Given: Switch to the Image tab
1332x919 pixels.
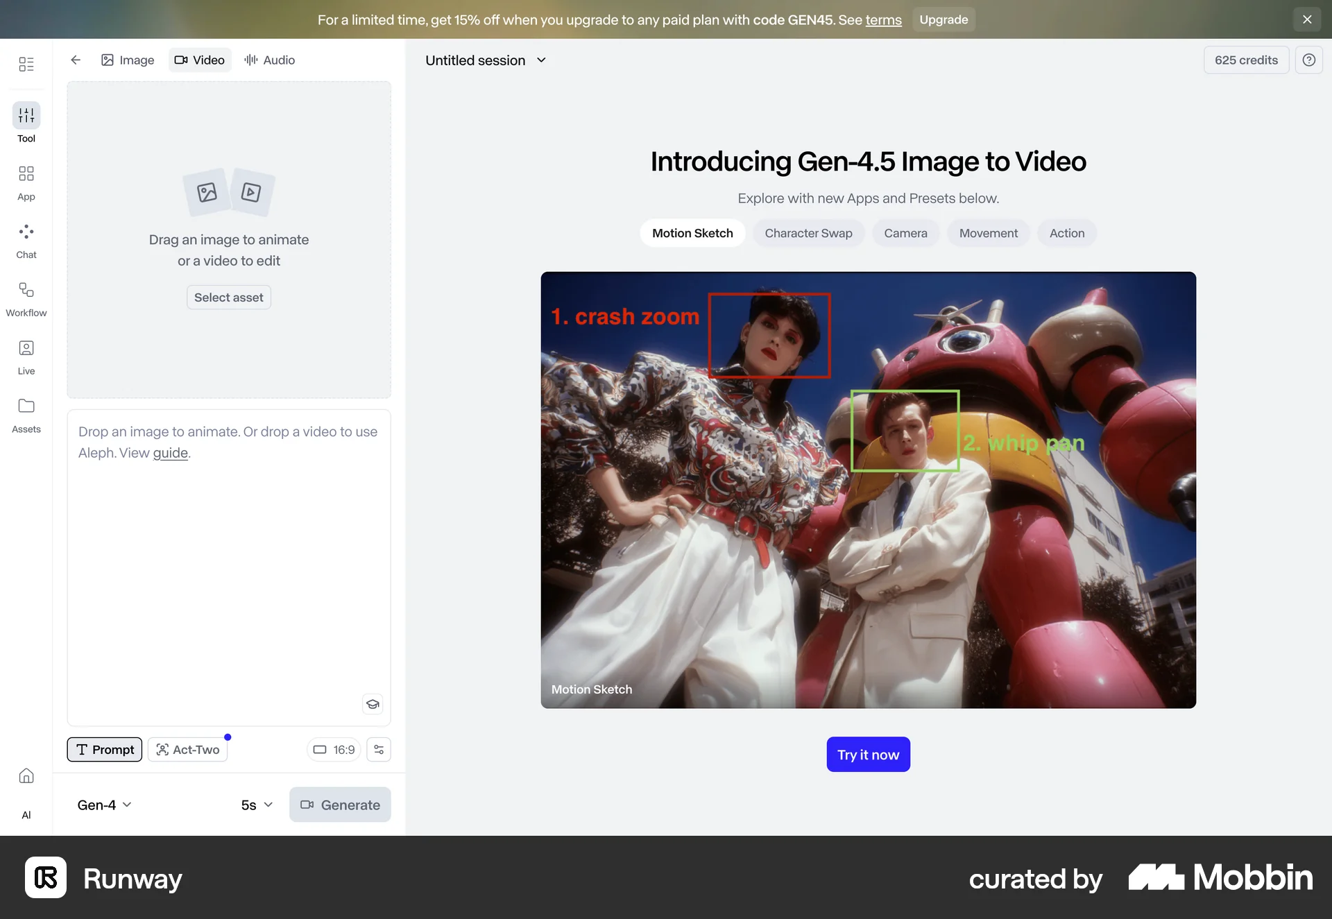Looking at the screenshot, I should pos(128,60).
